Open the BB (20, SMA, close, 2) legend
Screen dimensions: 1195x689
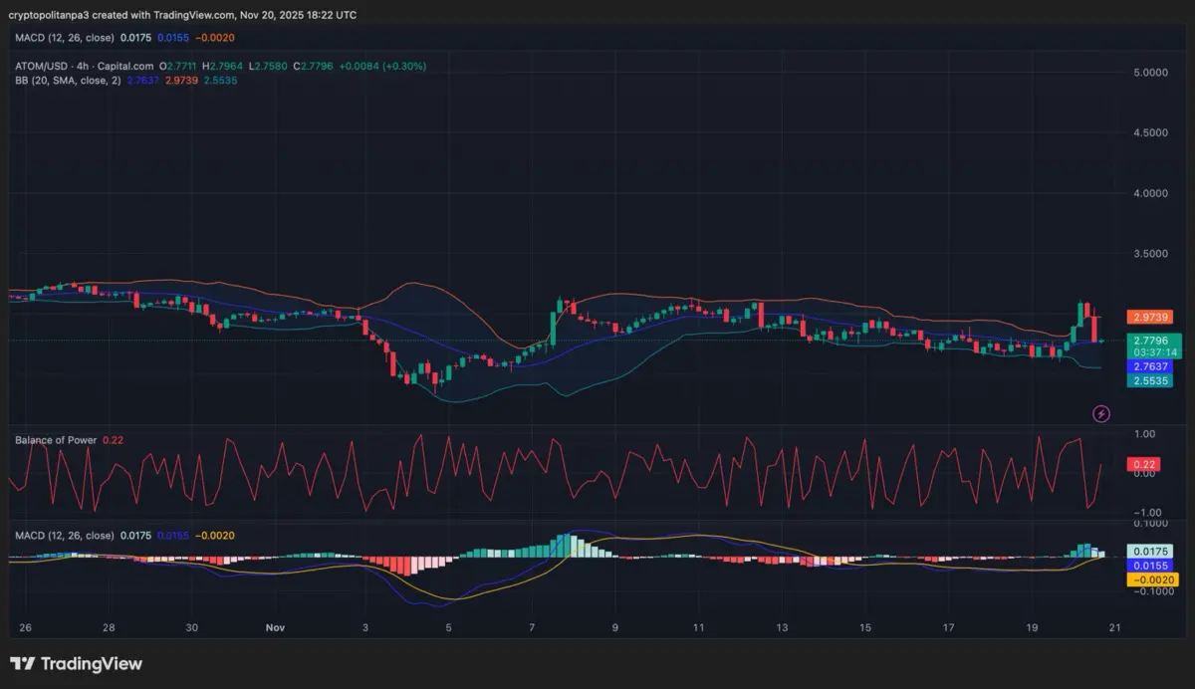68,80
